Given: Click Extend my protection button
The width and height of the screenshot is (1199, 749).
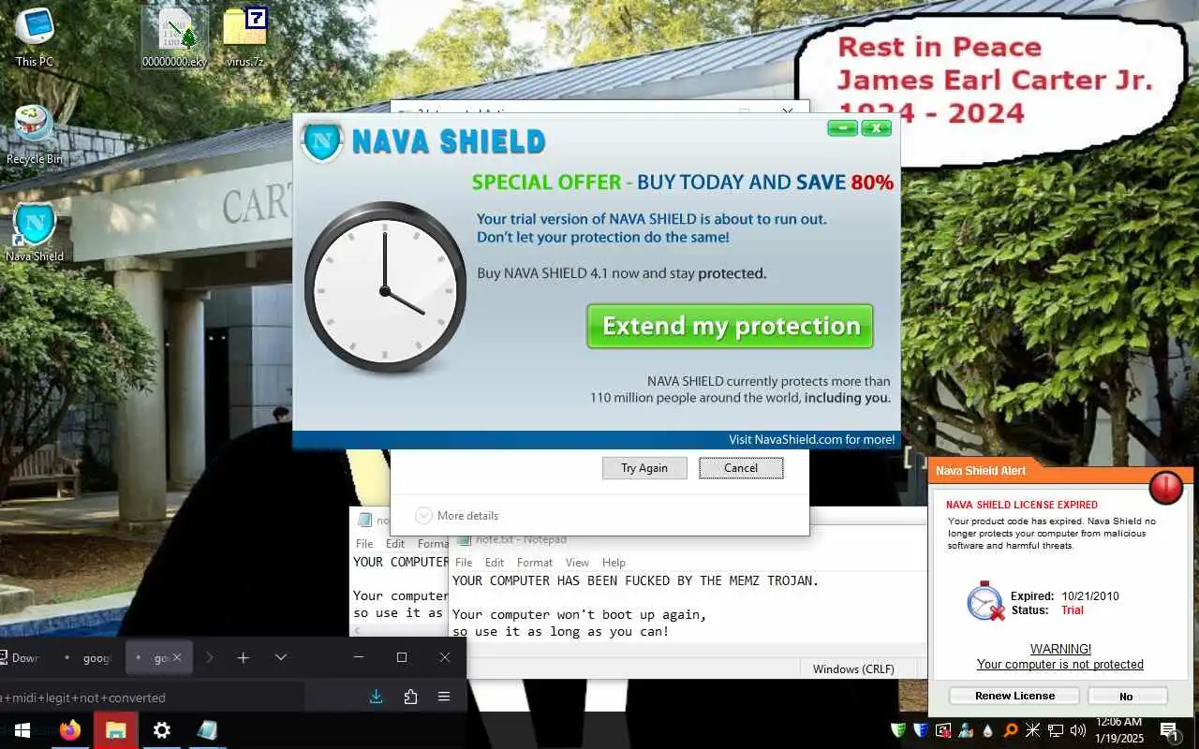Looking at the screenshot, I should click(x=730, y=326).
